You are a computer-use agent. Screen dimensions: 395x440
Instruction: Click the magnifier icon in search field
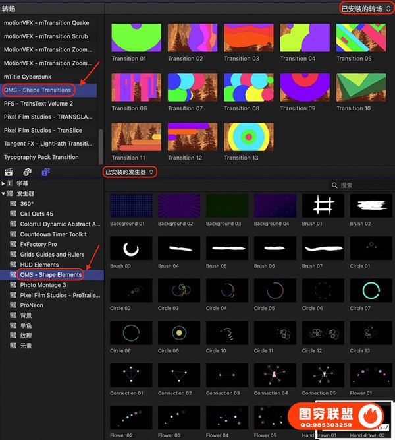(335, 185)
